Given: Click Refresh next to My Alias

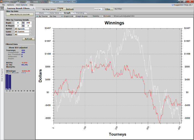Looking at the screenshot, I should tap(70, 9).
